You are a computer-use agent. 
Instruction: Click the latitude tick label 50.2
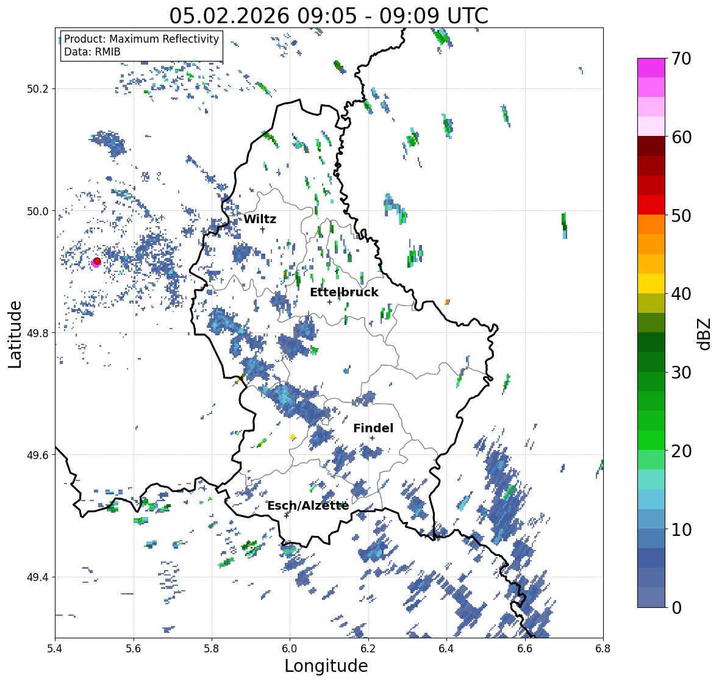coord(38,89)
